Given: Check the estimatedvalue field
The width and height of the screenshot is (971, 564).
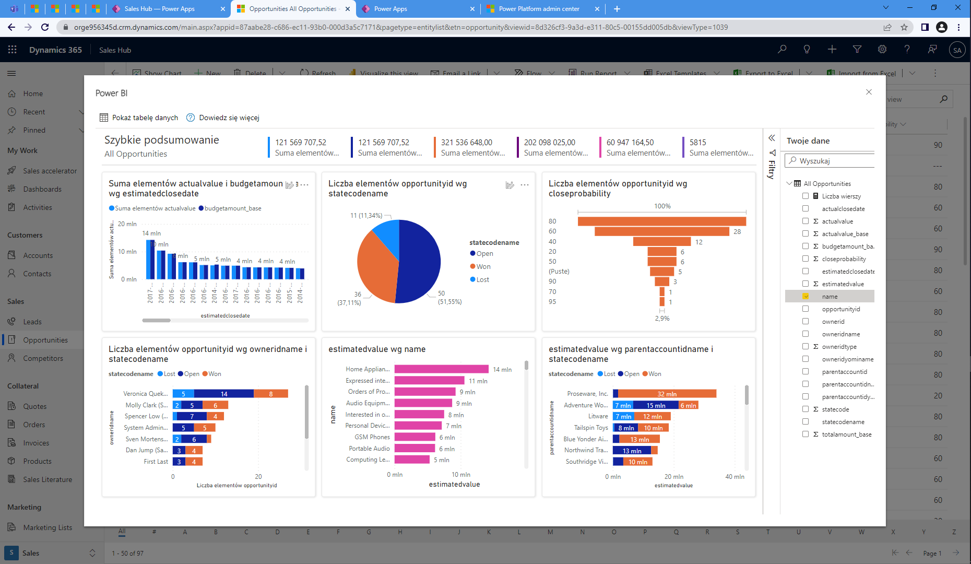Looking at the screenshot, I should [806, 284].
